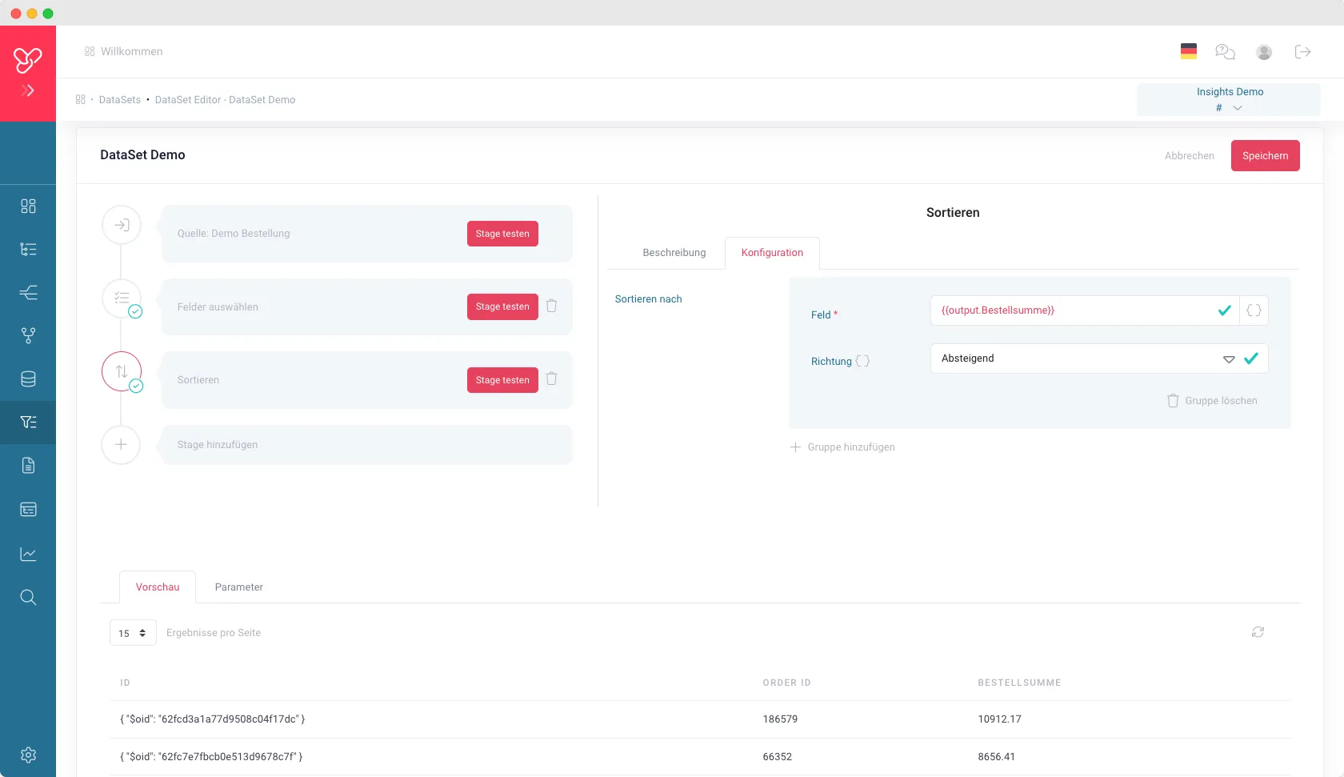The image size is (1344, 777).
Task: Select the Sortieren stage circle icon
Action: pos(122,371)
